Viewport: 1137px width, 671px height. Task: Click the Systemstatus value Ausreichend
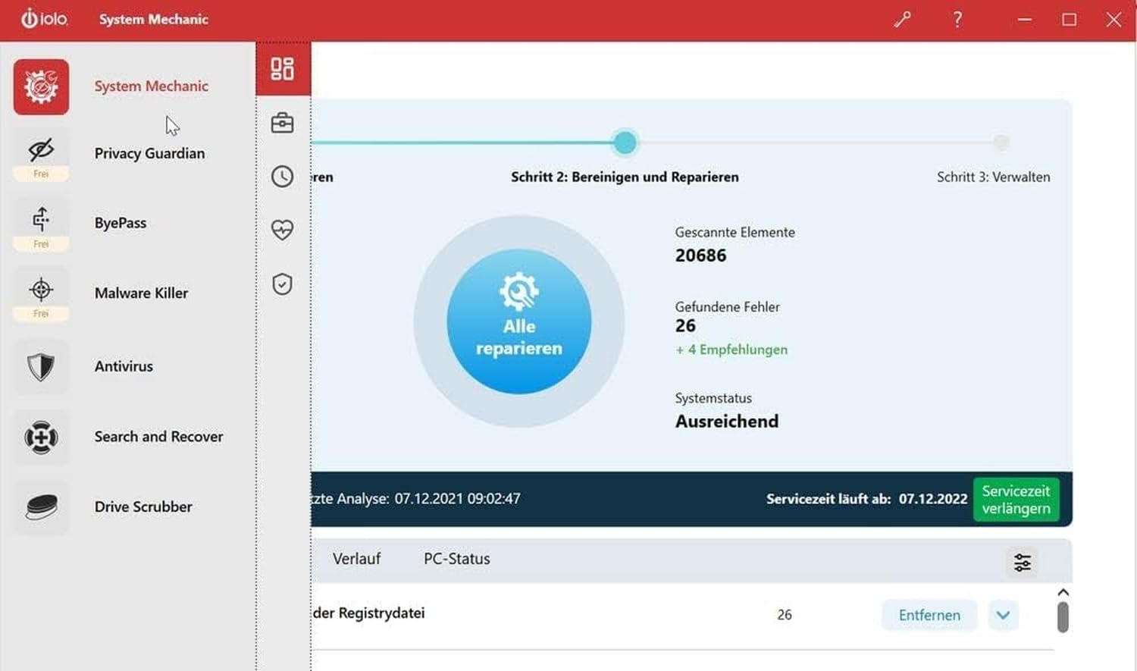(727, 422)
